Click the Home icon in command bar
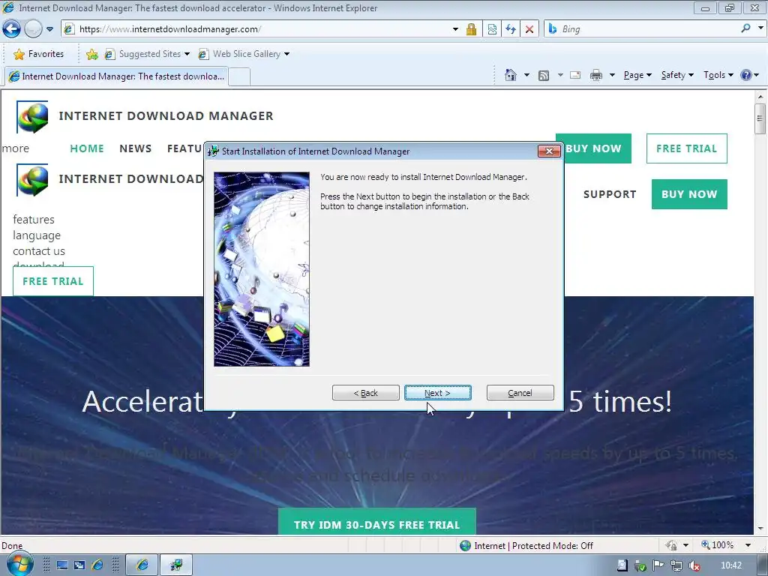Viewport: 768px width, 576px height. pyautogui.click(x=510, y=75)
